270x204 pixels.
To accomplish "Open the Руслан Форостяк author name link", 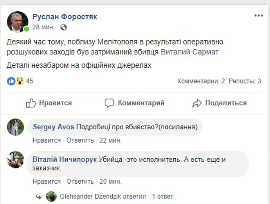I will (65, 17).
